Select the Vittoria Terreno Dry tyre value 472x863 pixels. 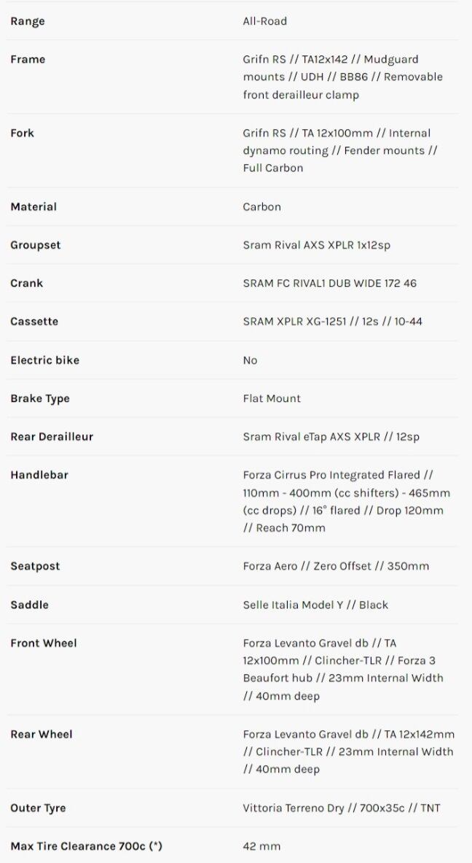(x=341, y=808)
